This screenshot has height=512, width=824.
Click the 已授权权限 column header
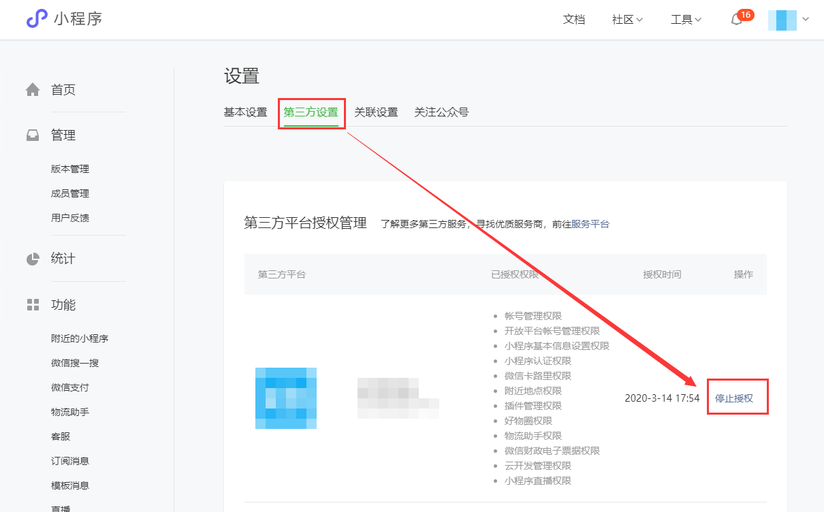point(515,274)
